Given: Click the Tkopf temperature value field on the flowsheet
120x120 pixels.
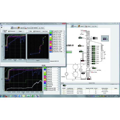Looking at the screenshot, I should click(80, 38).
